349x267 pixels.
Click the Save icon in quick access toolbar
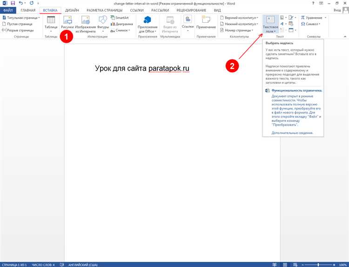tap(13, 3)
